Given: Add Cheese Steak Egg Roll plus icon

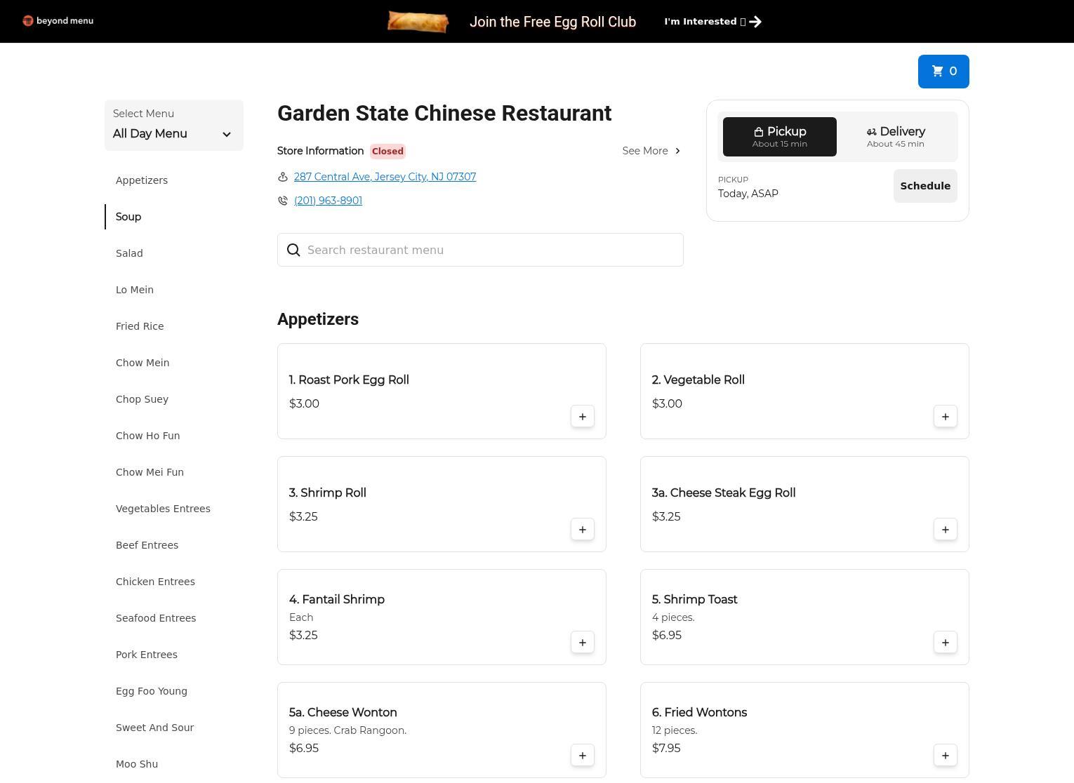Looking at the screenshot, I should pos(945,530).
